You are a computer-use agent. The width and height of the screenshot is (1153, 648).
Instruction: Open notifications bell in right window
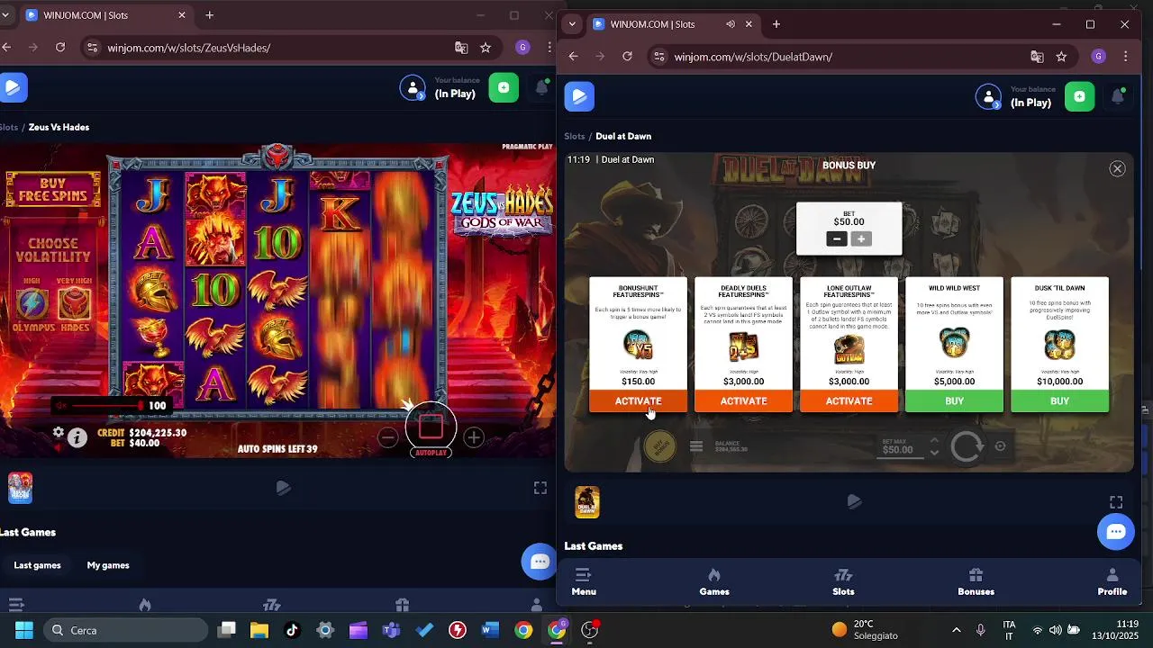point(1118,96)
